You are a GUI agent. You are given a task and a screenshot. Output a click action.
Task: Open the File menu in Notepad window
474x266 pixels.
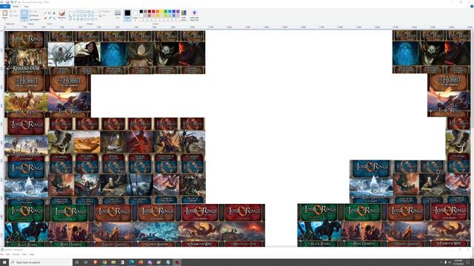[x=1, y=254]
